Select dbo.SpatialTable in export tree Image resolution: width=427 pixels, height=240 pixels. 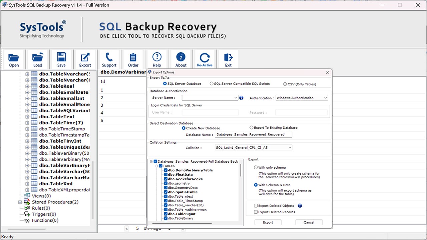[183, 192]
